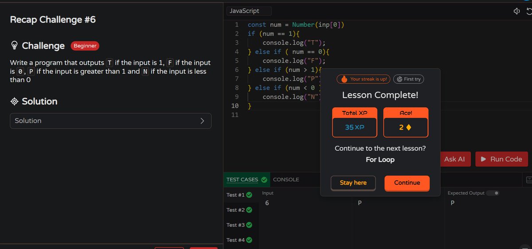Click the 'For Loop' next lesson name

point(380,160)
